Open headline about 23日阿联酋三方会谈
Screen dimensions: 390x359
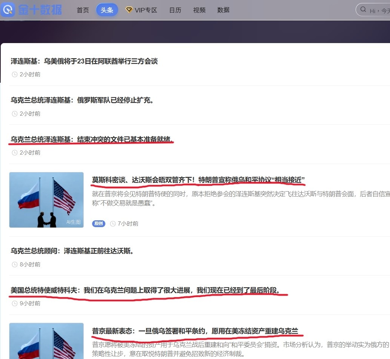(x=84, y=61)
